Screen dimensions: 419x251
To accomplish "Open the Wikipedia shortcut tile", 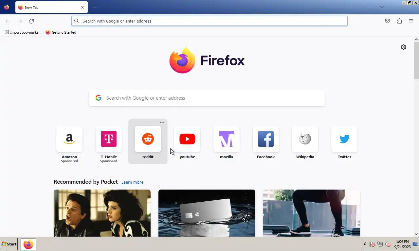I will pos(305,139).
